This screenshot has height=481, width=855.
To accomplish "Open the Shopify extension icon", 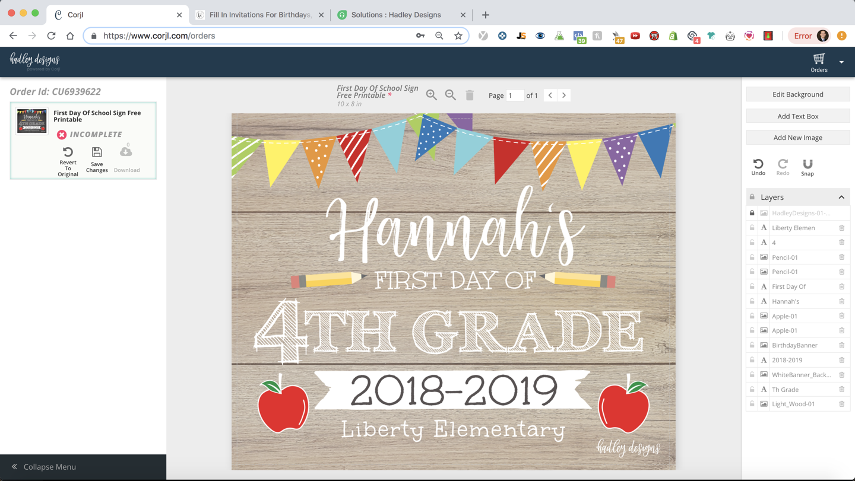I will tap(673, 36).
